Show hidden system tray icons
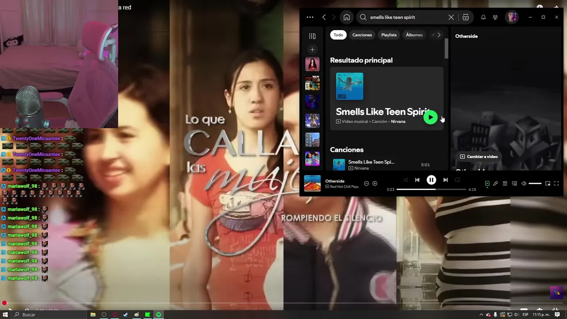 click(482, 315)
